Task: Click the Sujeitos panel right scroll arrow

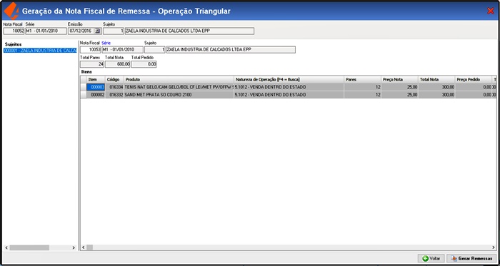Action: pos(74,247)
